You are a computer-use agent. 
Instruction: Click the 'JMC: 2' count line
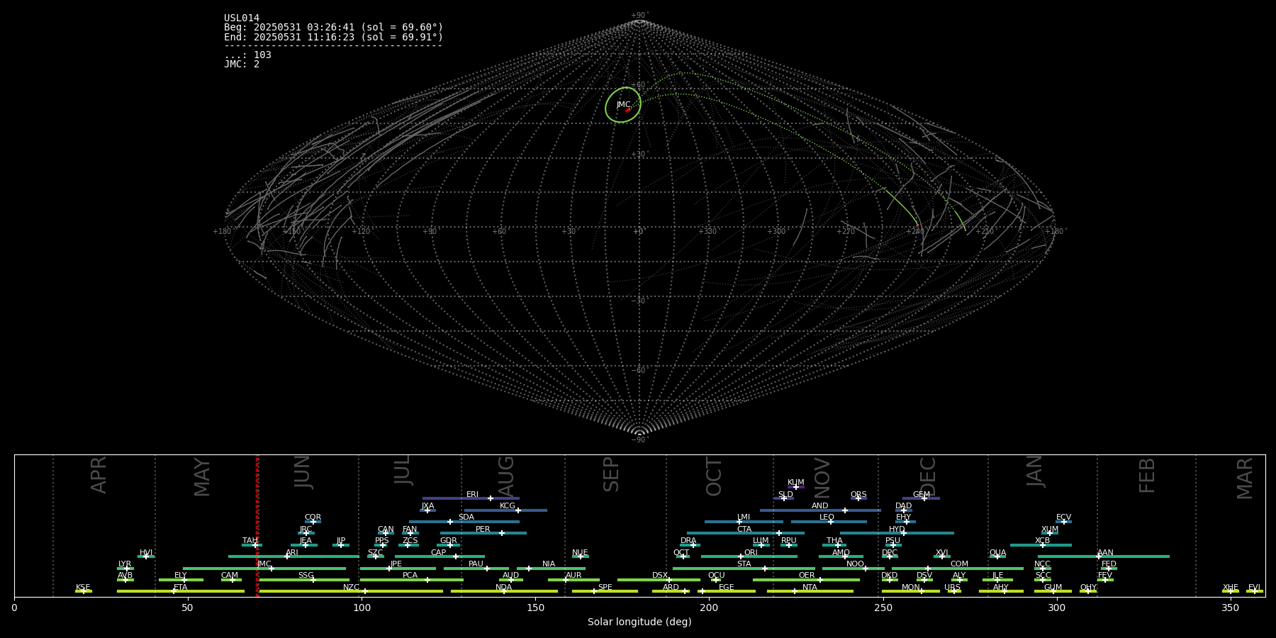tap(242, 65)
